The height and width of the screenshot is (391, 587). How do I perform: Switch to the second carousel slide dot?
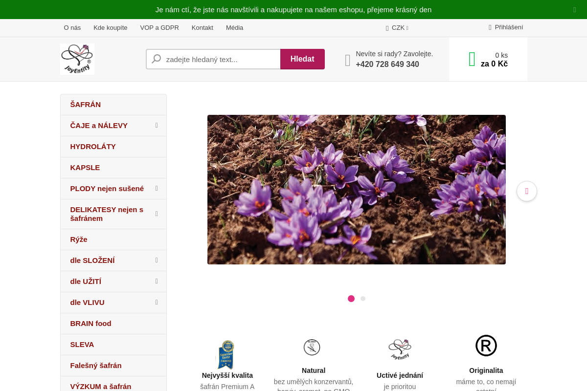363,299
